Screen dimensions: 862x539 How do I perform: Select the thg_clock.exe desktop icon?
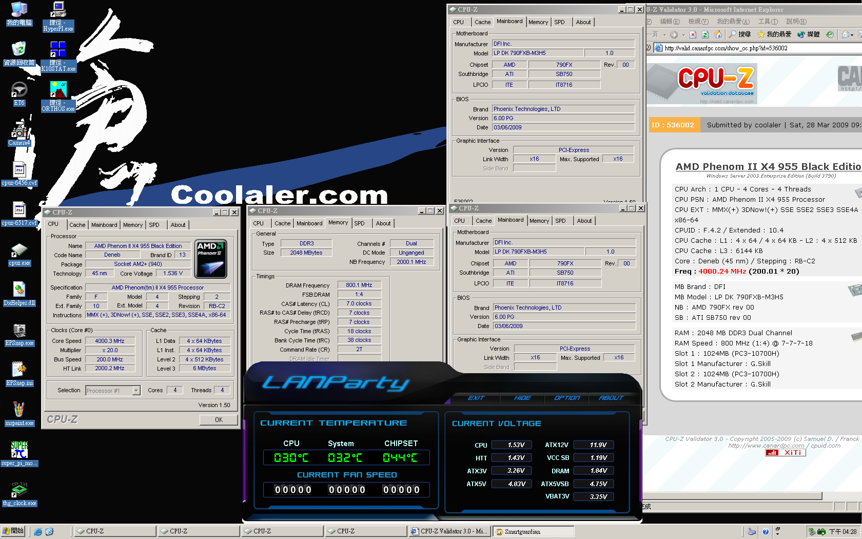click(x=19, y=494)
